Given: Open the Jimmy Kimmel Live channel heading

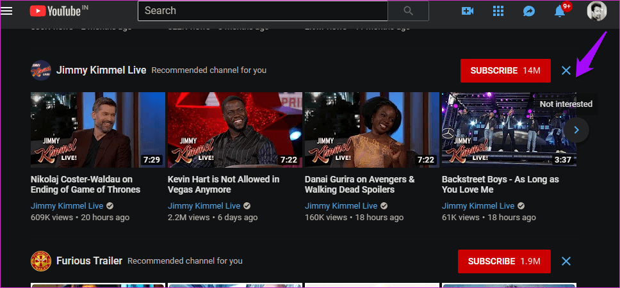Looking at the screenshot, I should click(x=101, y=70).
